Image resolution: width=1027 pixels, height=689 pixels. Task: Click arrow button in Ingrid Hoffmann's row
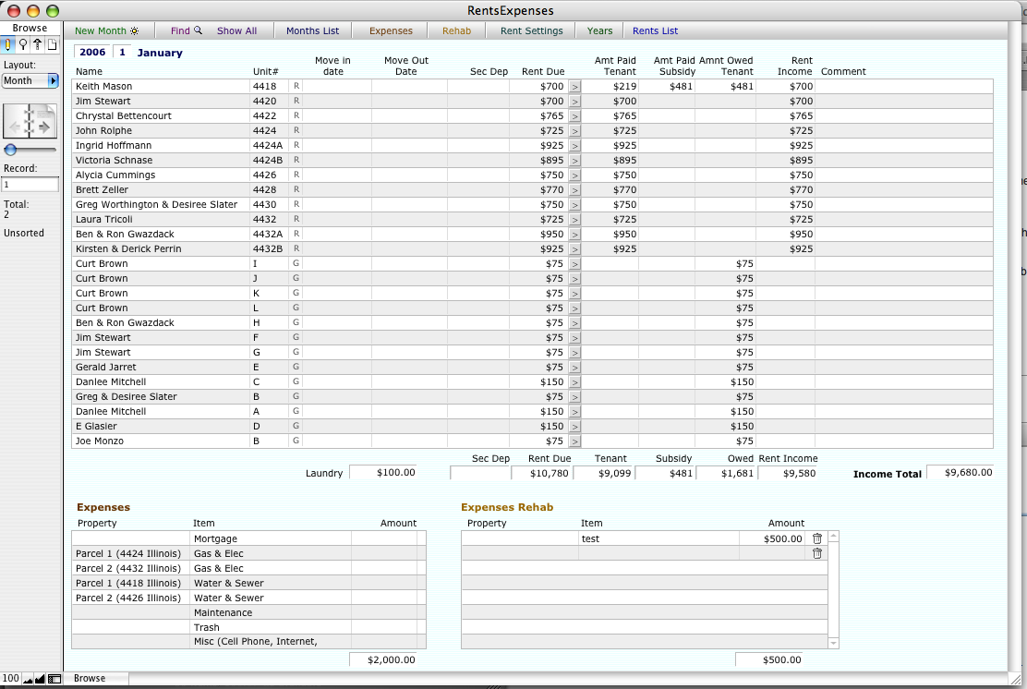click(x=574, y=146)
